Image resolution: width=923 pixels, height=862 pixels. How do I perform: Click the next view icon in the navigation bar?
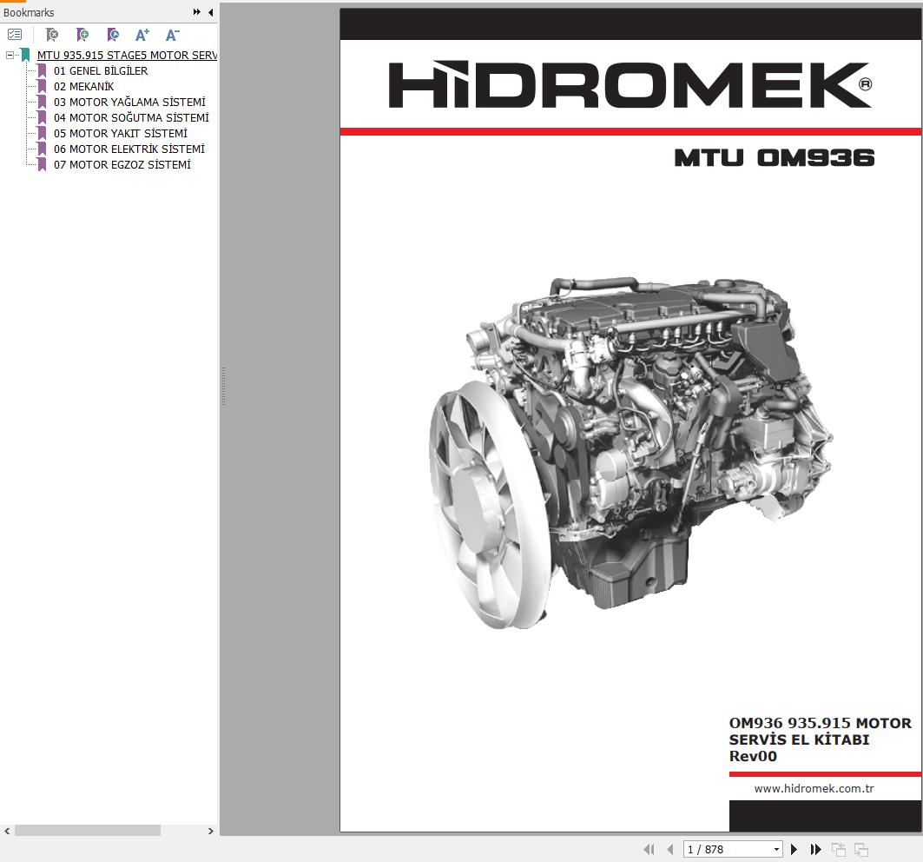pyautogui.click(x=861, y=849)
